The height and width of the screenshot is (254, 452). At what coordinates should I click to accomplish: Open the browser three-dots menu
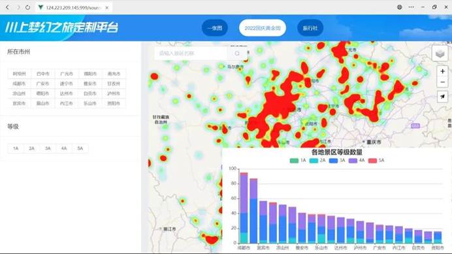411,7
